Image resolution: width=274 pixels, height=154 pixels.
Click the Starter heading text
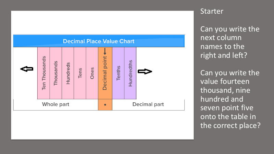point(212,11)
